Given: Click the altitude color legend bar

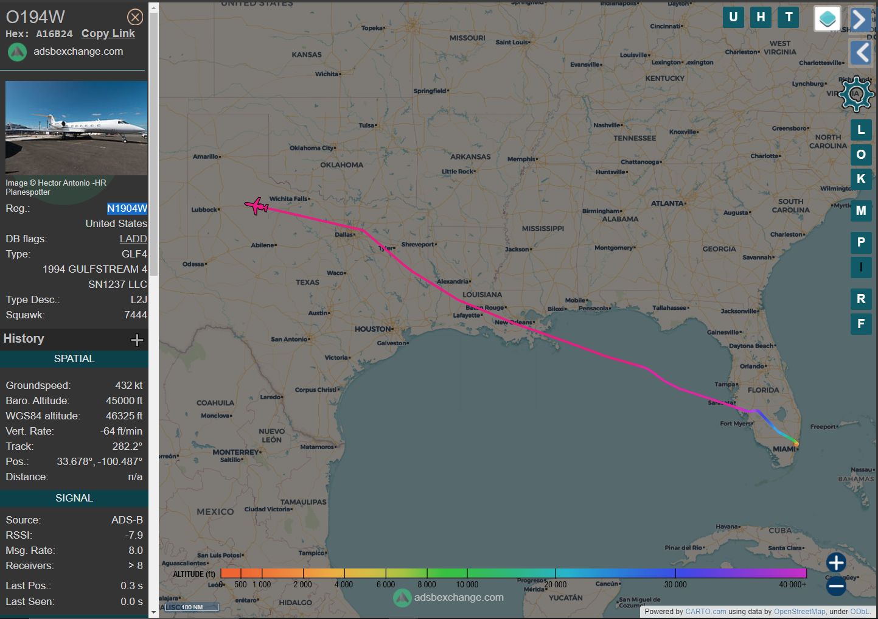Looking at the screenshot, I should (x=514, y=573).
